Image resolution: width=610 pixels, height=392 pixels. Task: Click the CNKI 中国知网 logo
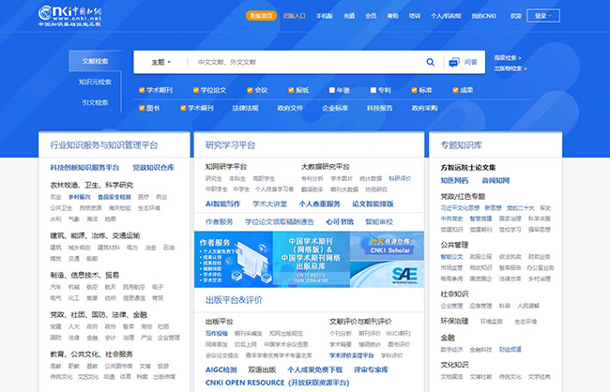tap(70, 16)
